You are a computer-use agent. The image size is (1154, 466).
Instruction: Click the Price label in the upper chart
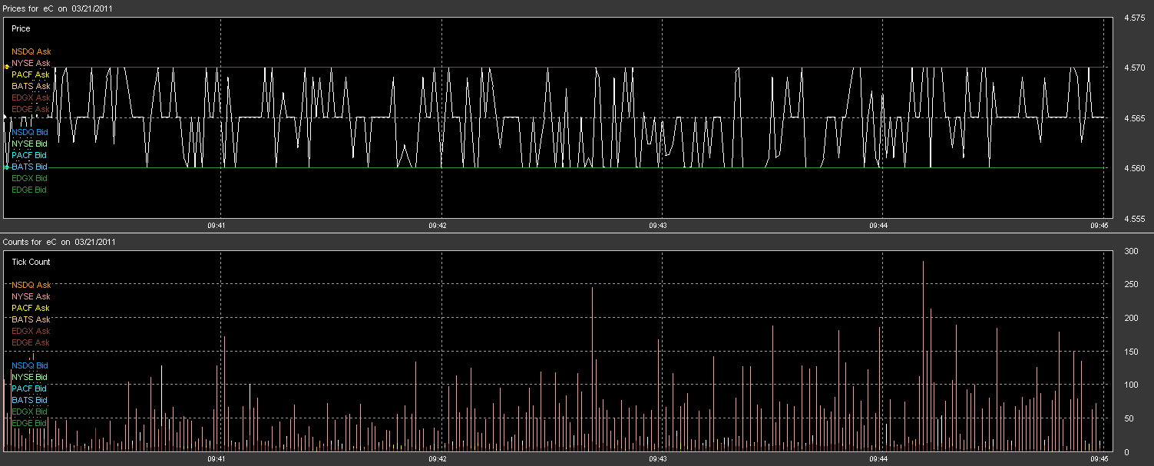21,28
